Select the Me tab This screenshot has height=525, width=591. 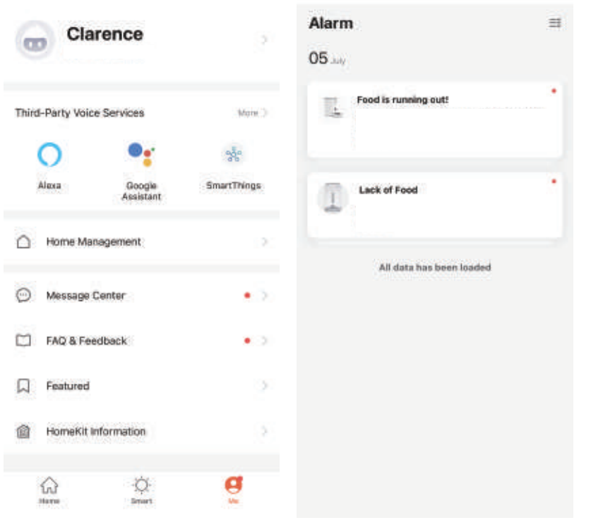[x=233, y=489]
